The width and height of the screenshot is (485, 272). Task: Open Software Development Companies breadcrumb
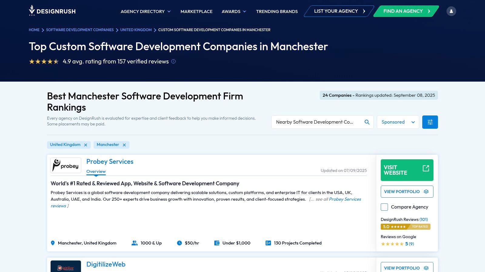click(80, 30)
